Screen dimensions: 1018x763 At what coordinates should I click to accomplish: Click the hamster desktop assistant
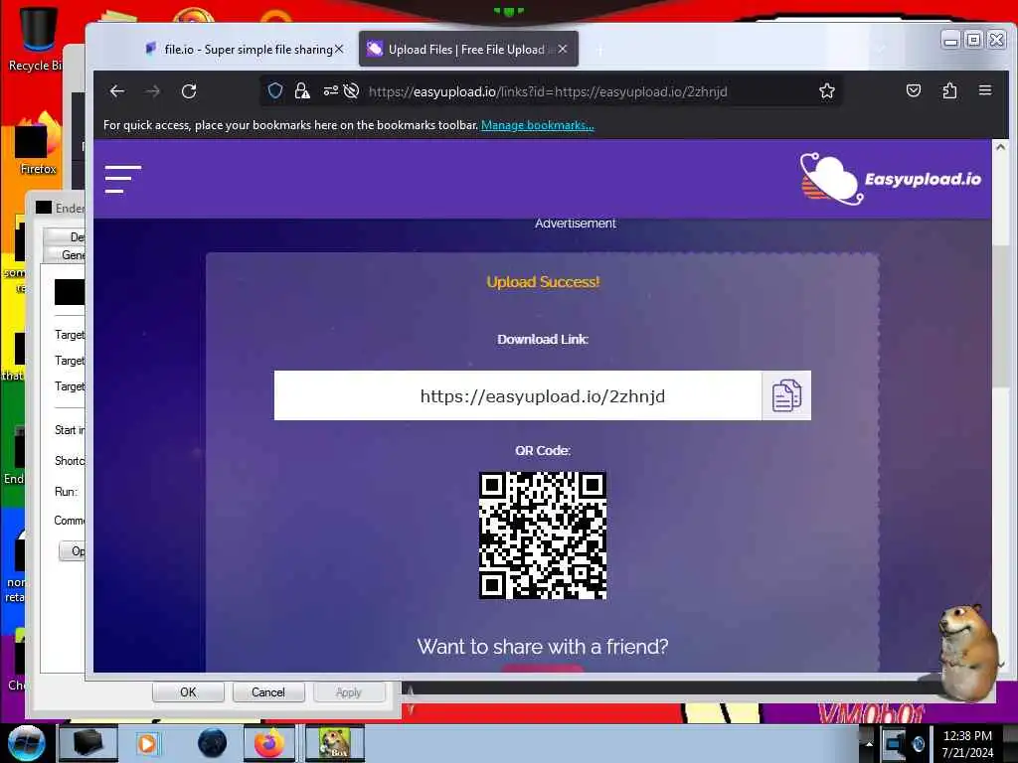coord(967,652)
